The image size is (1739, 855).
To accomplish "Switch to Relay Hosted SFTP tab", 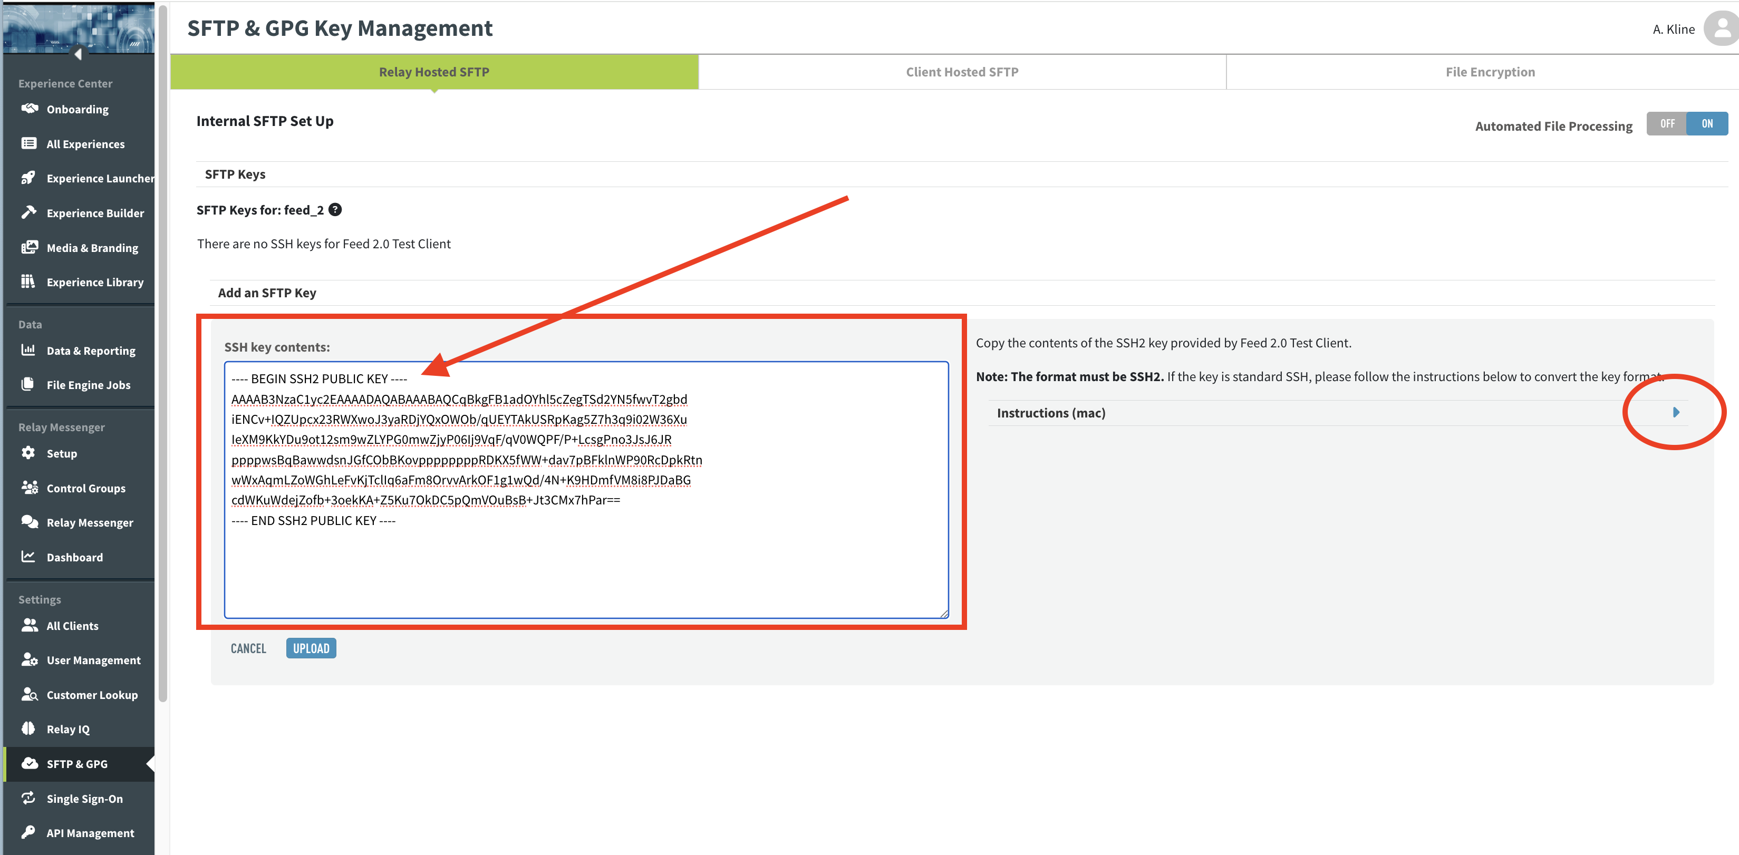I will click(434, 72).
